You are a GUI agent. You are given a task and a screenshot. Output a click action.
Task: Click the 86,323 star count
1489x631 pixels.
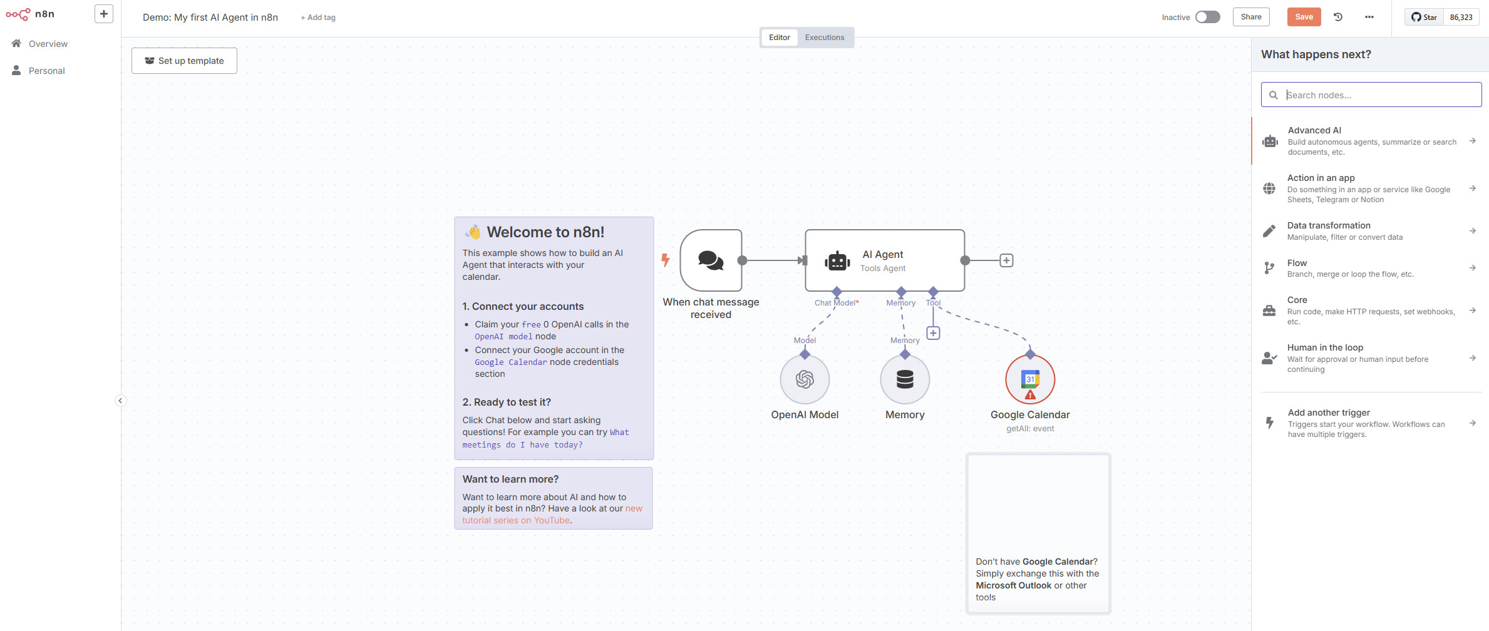(1461, 17)
